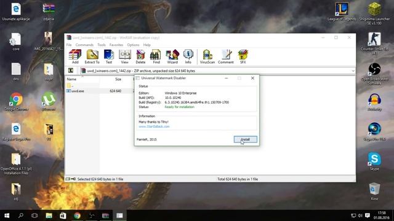Viewport: 394px width, 221px height.
Task: Click the Test archive icon
Action: (x=108, y=56)
